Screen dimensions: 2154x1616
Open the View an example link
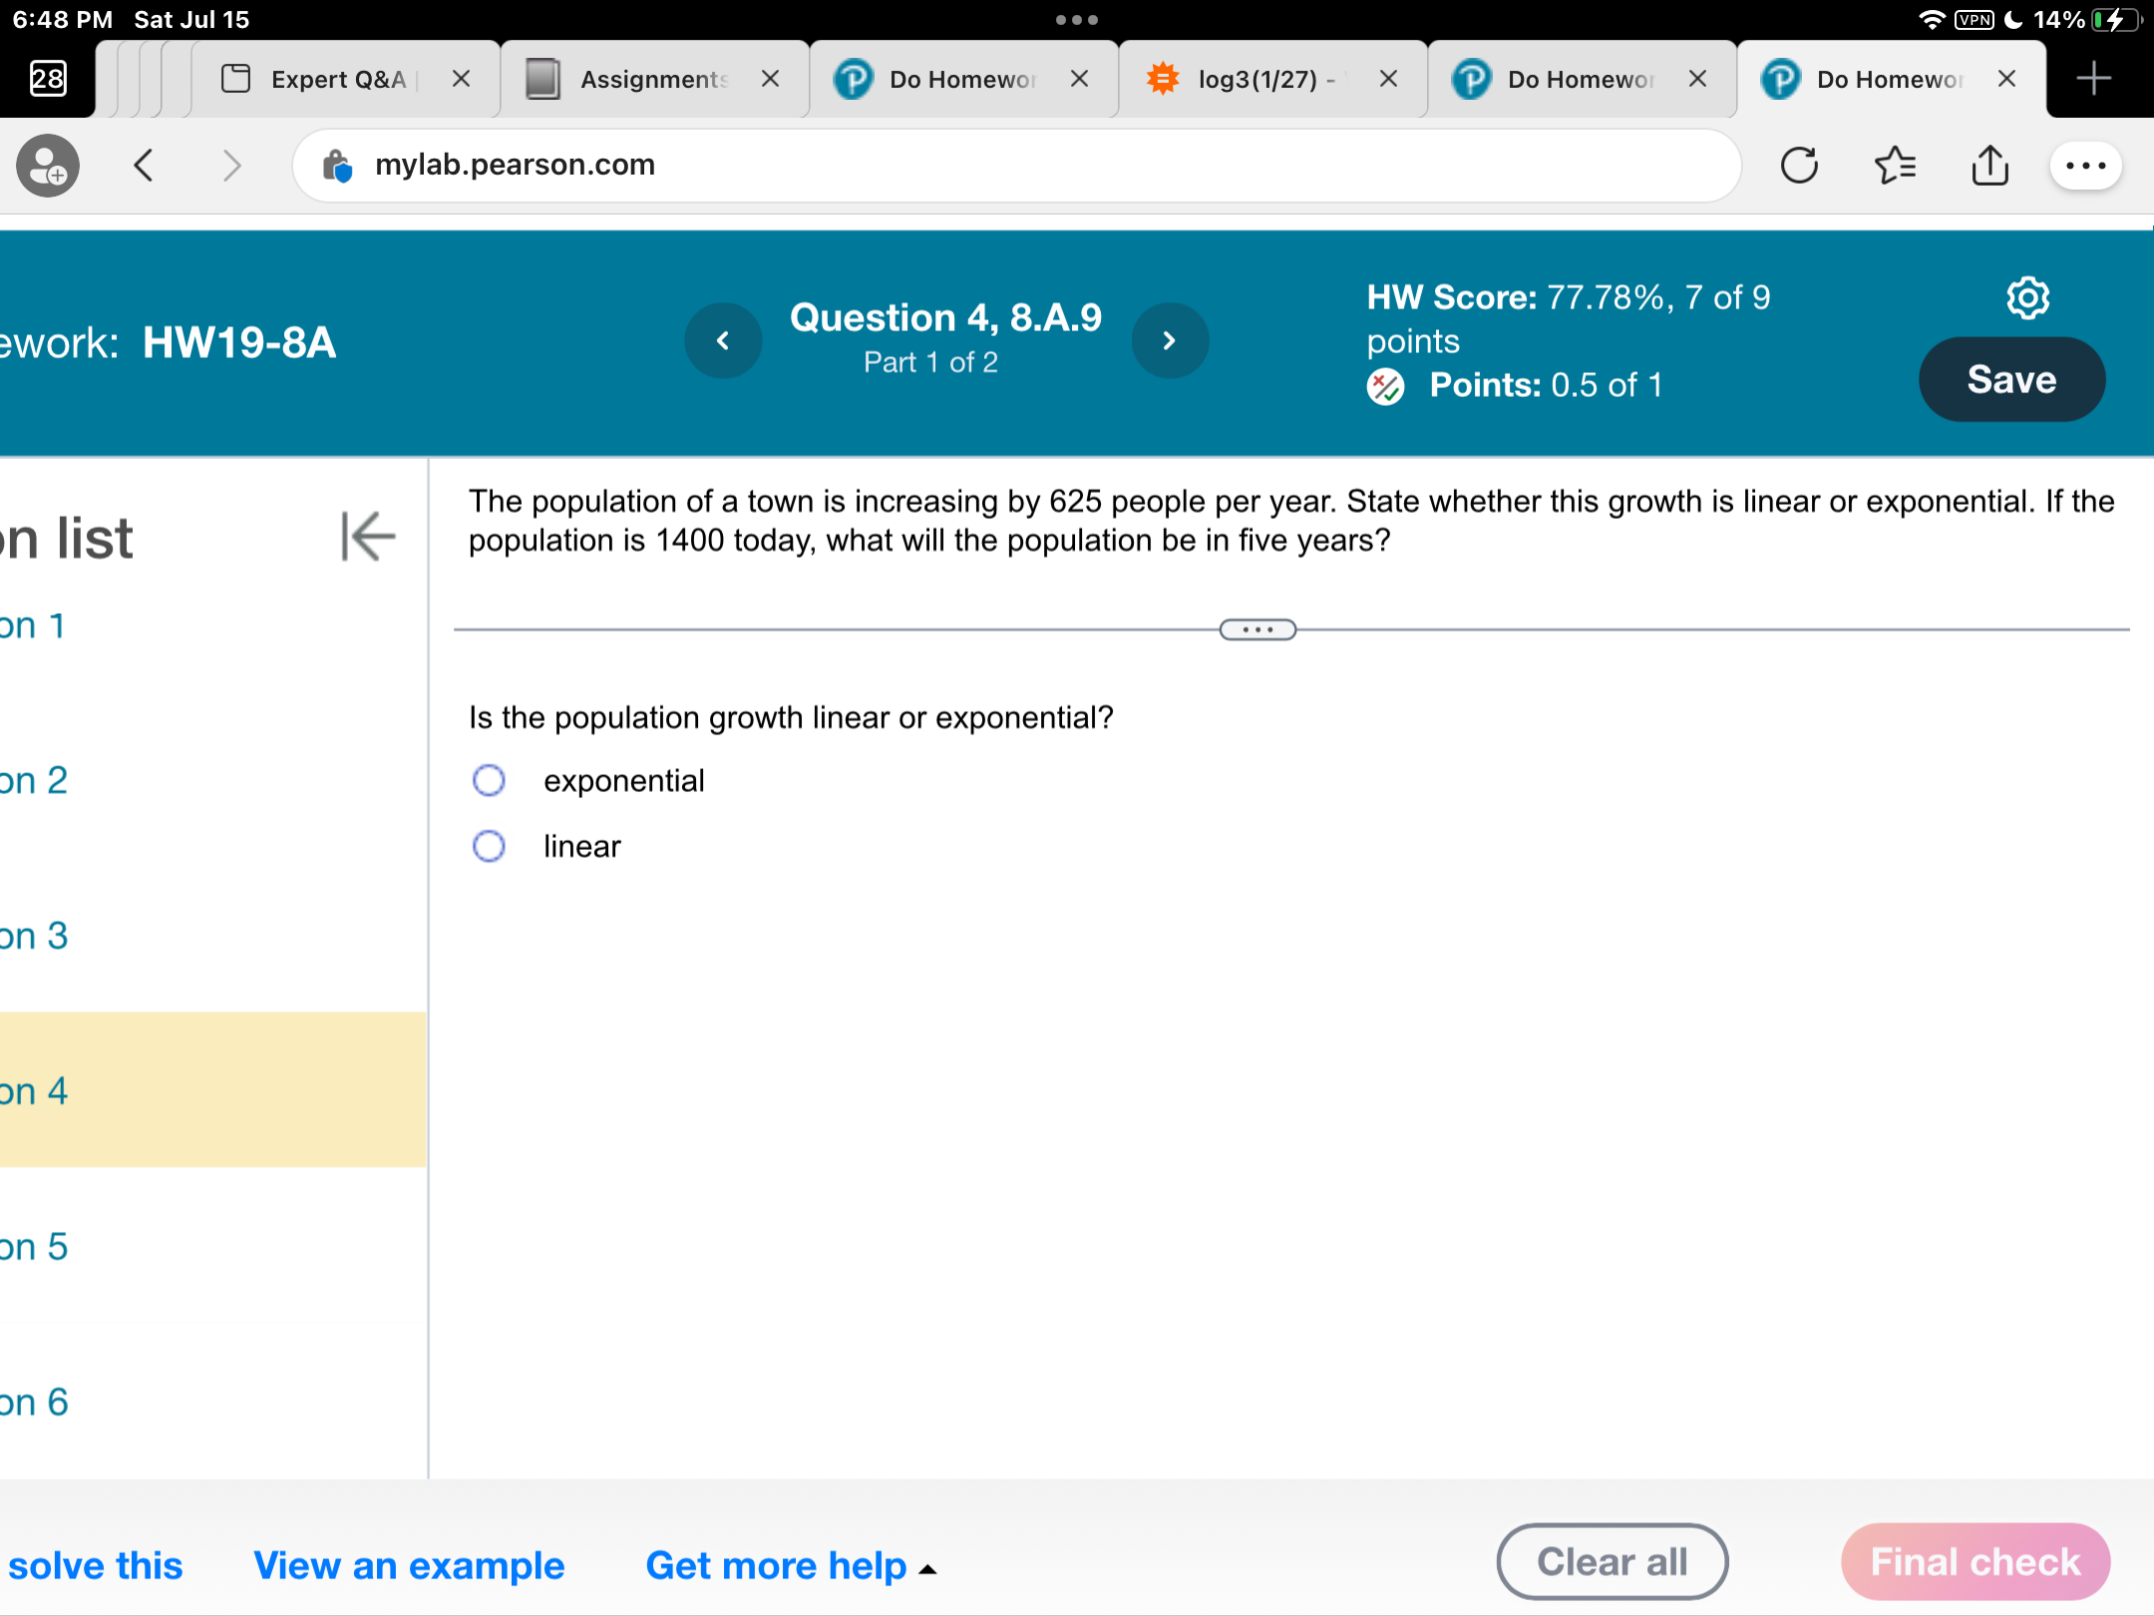point(409,1565)
